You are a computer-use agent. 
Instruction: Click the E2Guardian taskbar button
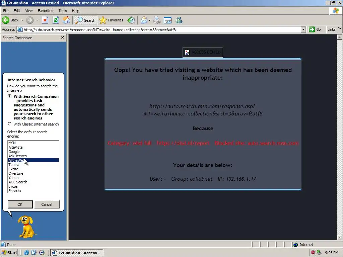(x=77, y=253)
